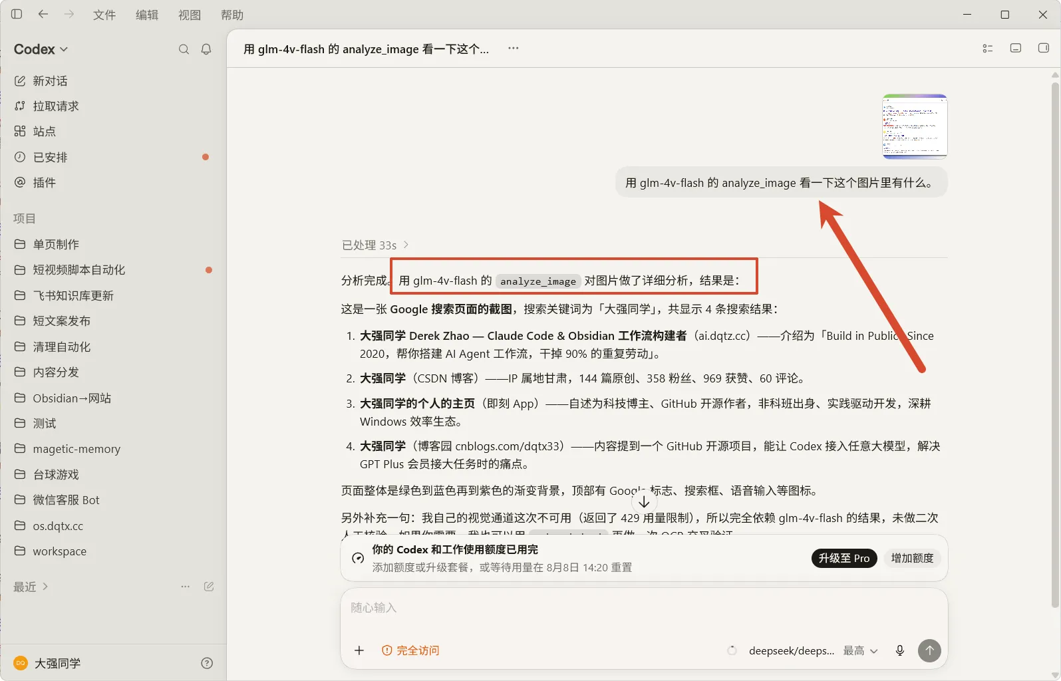
Task: Open the 视图 menu
Action: (190, 15)
